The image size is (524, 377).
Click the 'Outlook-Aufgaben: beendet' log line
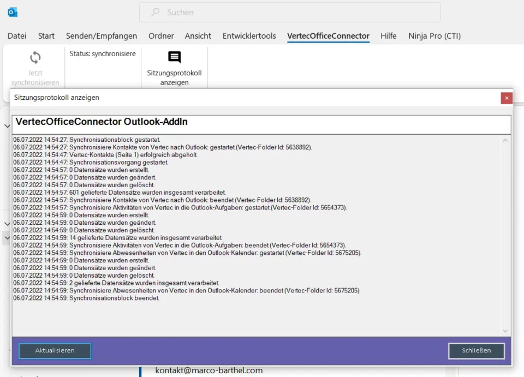[x=180, y=246]
